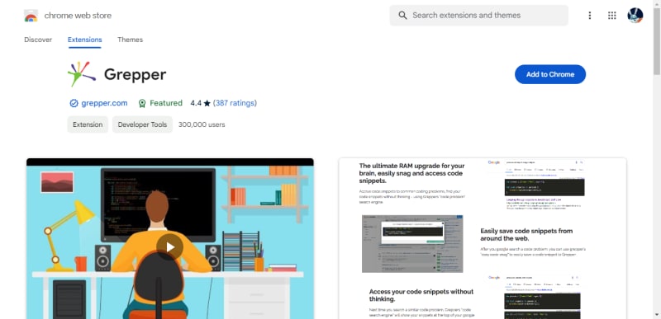Switch to the Discover tab
This screenshot has height=319, width=661.
click(x=38, y=40)
